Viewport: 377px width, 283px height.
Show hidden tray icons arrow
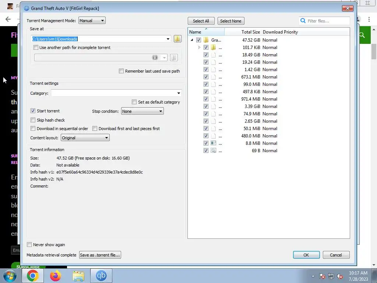[313, 276]
